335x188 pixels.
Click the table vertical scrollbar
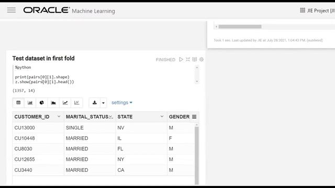[x=197, y=155]
